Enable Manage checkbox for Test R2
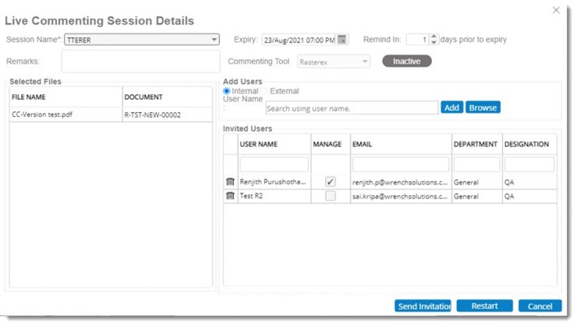 coord(331,196)
